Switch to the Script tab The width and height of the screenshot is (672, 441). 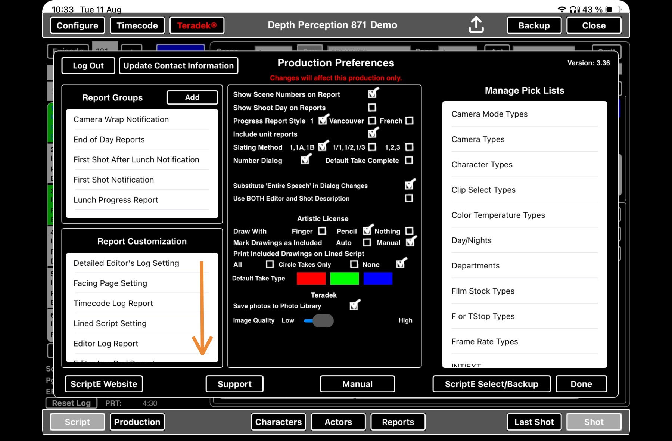[77, 422]
